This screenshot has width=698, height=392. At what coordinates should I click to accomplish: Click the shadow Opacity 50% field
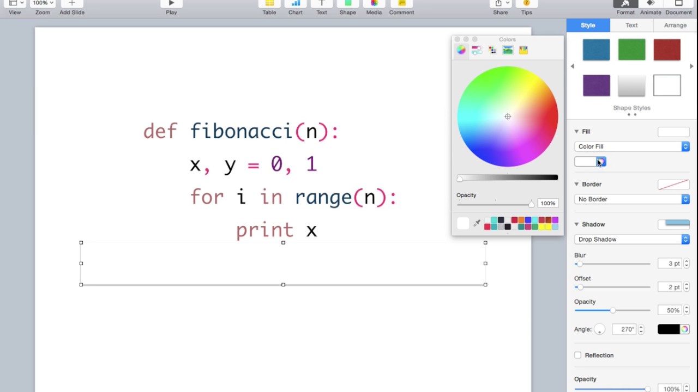pyautogui.click(x=669, y=310)
